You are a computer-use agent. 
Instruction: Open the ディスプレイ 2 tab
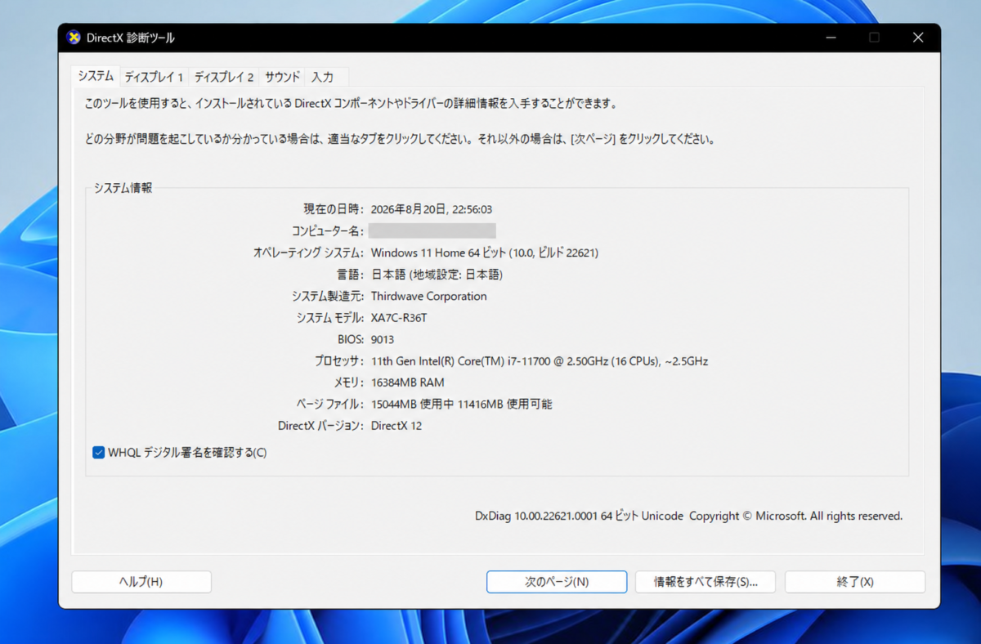pos(224,77)
